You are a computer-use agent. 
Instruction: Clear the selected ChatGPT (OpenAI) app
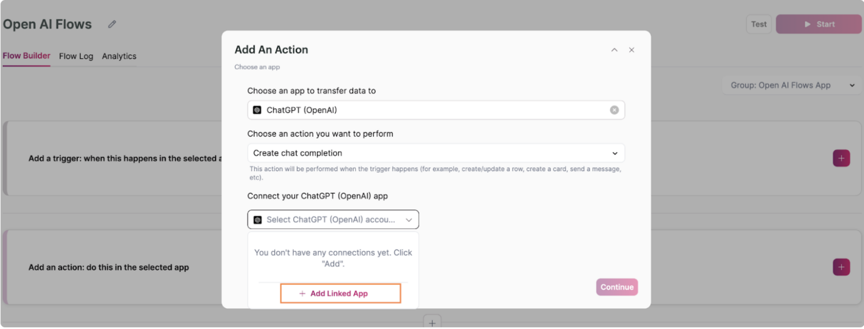(614, 110)
